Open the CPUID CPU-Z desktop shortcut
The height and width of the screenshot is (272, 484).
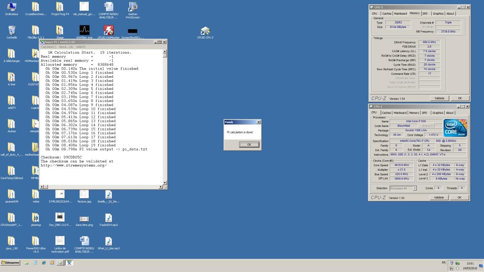point(205,31)
